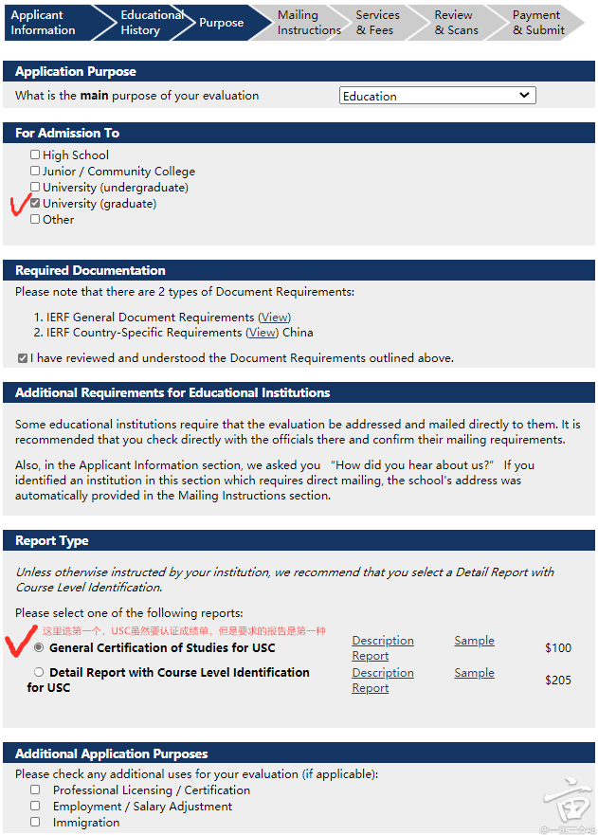Enable the Employment / Salary Adjustment checkbox
598x835 pixels.
pos(35,806)
